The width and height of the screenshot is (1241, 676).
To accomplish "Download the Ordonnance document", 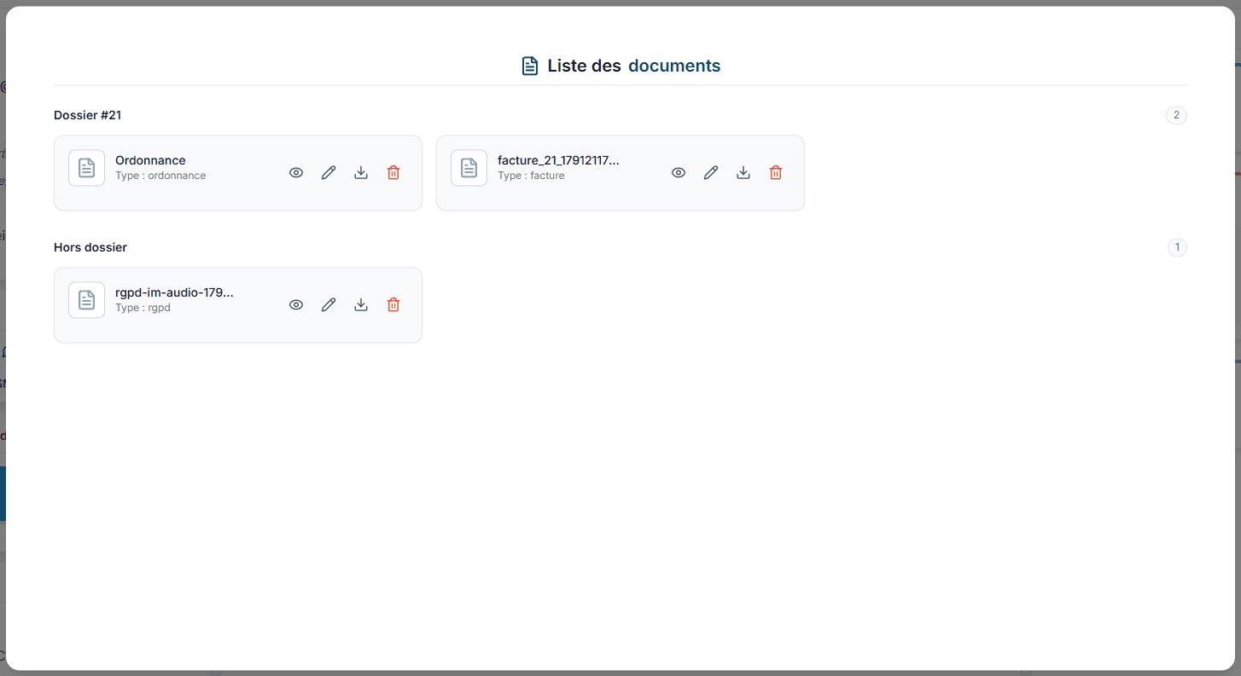I will [x=361, y=172].
